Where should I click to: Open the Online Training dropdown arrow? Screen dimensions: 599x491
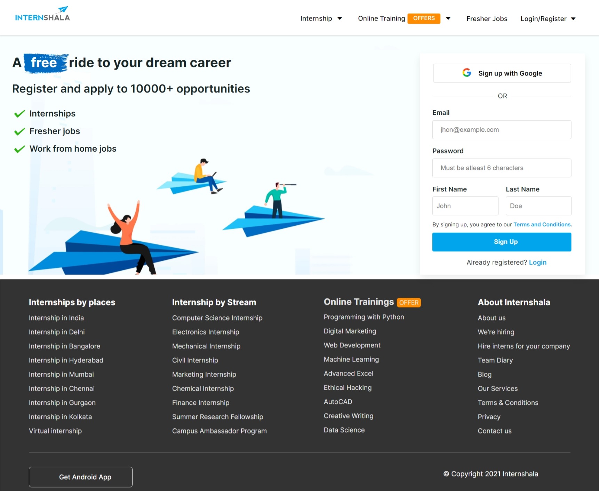(448, 18)
